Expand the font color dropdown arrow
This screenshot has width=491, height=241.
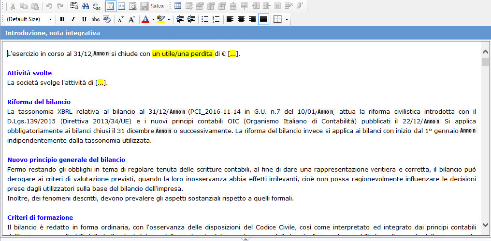153,19
